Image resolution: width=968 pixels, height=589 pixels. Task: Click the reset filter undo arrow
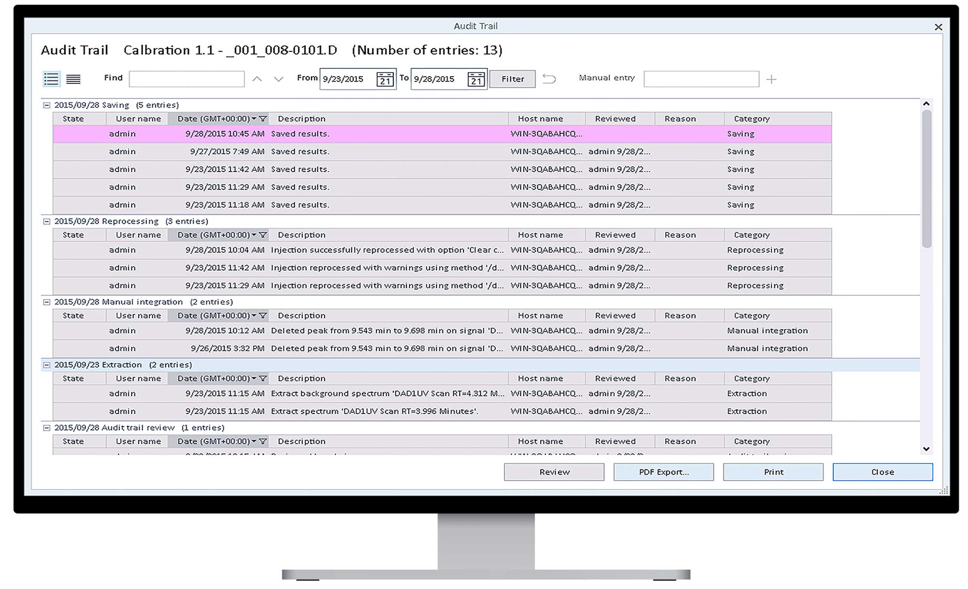tap(549, 79)
